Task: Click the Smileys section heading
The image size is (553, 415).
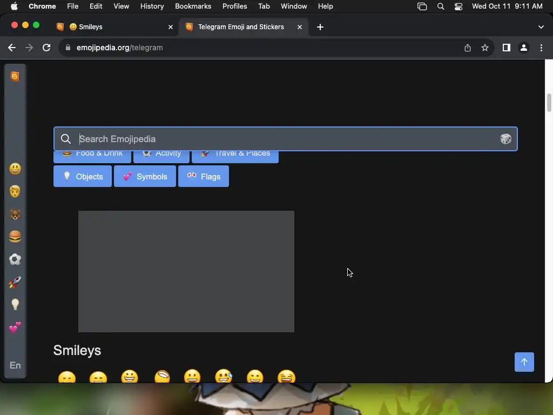Action: pos(77,350)
